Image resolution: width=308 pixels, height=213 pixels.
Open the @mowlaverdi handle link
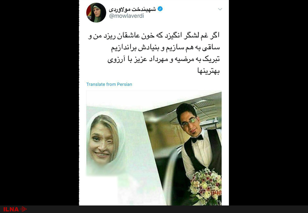click(x=127, y=16)
